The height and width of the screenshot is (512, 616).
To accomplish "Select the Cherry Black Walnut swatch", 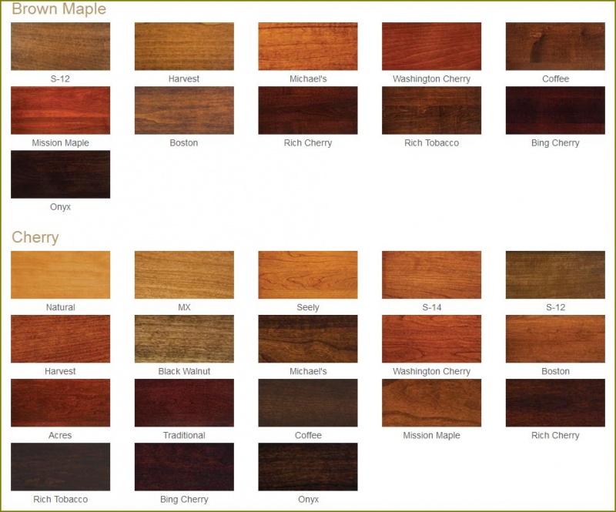I will coord(184,339).
